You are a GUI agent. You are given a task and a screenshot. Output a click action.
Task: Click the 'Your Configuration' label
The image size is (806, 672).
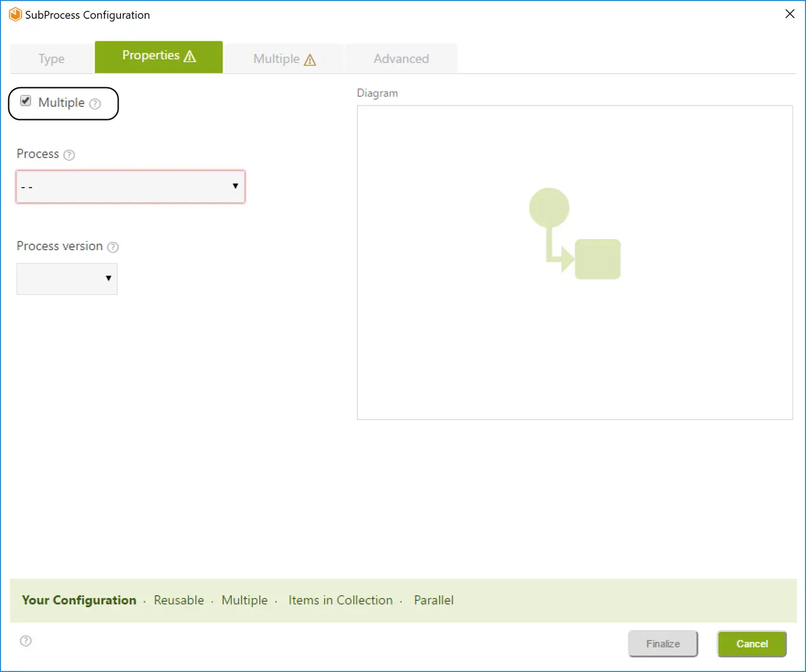[79, 600]
